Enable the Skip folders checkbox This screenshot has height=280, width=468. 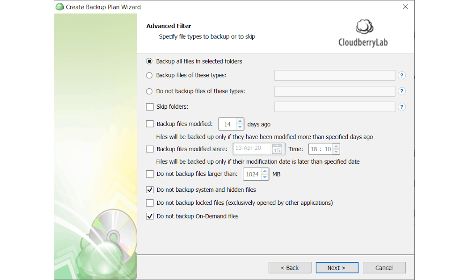click(149, 107)
